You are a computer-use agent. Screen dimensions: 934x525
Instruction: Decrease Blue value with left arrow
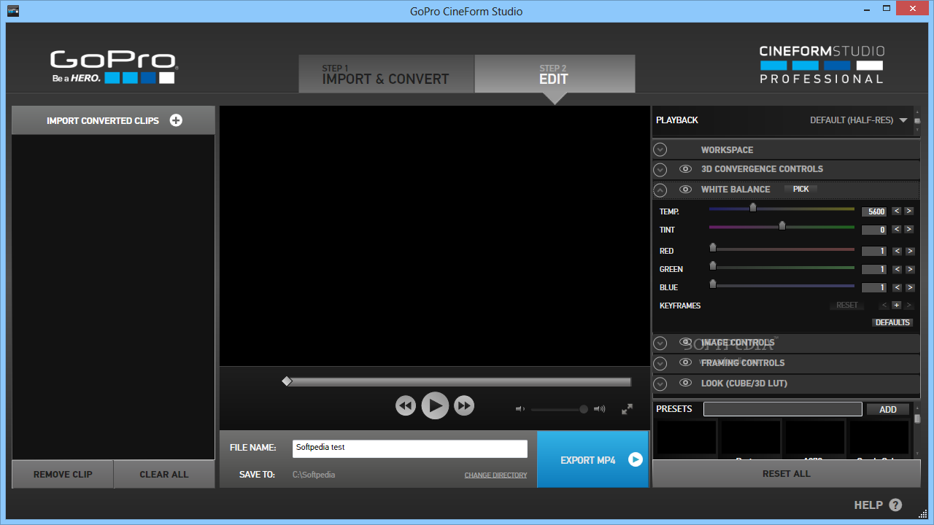[x=897, y=287]
